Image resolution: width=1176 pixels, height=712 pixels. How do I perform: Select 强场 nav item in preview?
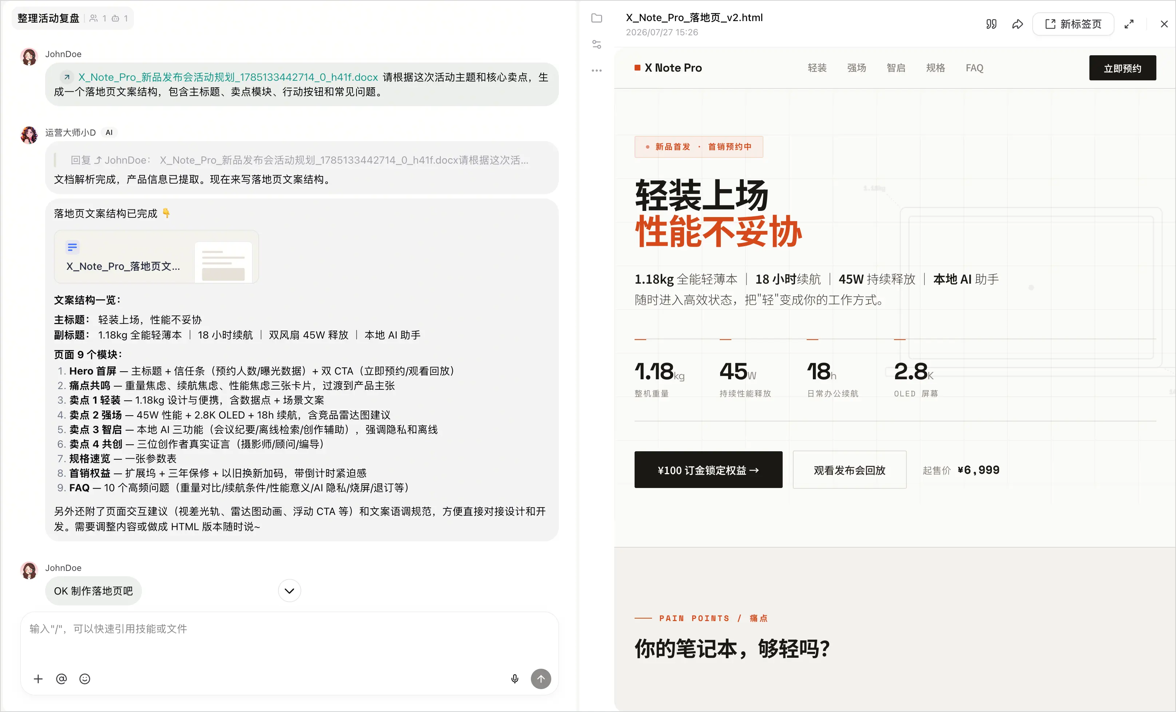857,68
